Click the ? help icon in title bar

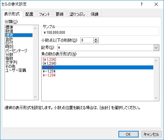pyautogui.click(x=142, y=4)
